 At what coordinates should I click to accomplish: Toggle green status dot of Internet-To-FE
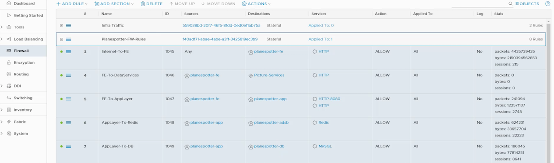click(61, 51)
